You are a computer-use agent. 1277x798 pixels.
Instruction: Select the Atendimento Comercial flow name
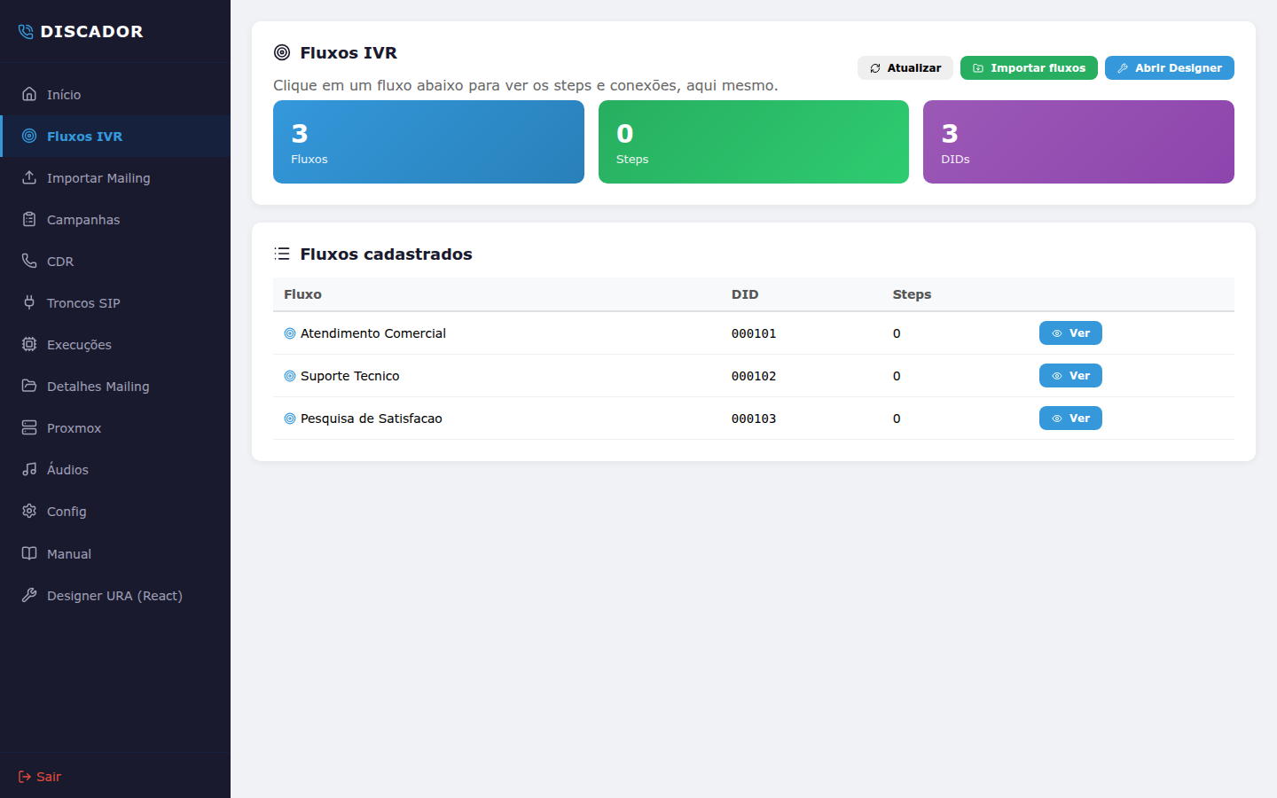(x=373, y=333)
